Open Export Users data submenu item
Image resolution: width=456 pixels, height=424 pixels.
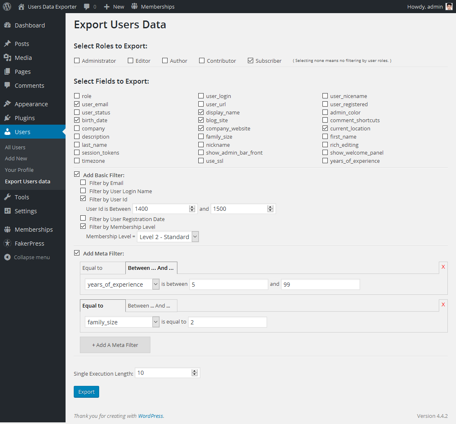click(27, 181)
